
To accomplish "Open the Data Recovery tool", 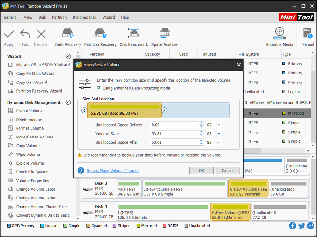I will [68, 37].
